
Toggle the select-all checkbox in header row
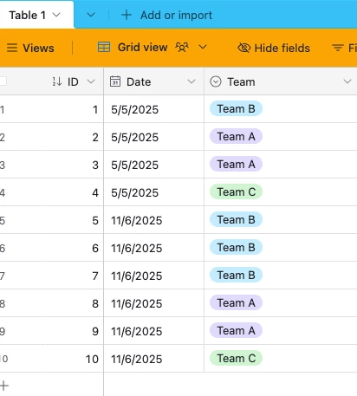[3, 81]
